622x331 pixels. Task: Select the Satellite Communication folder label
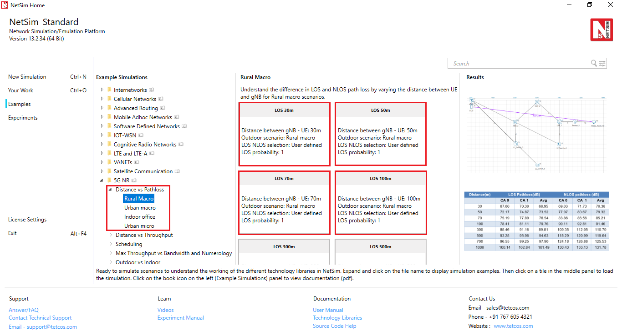(x=143, y=171)
